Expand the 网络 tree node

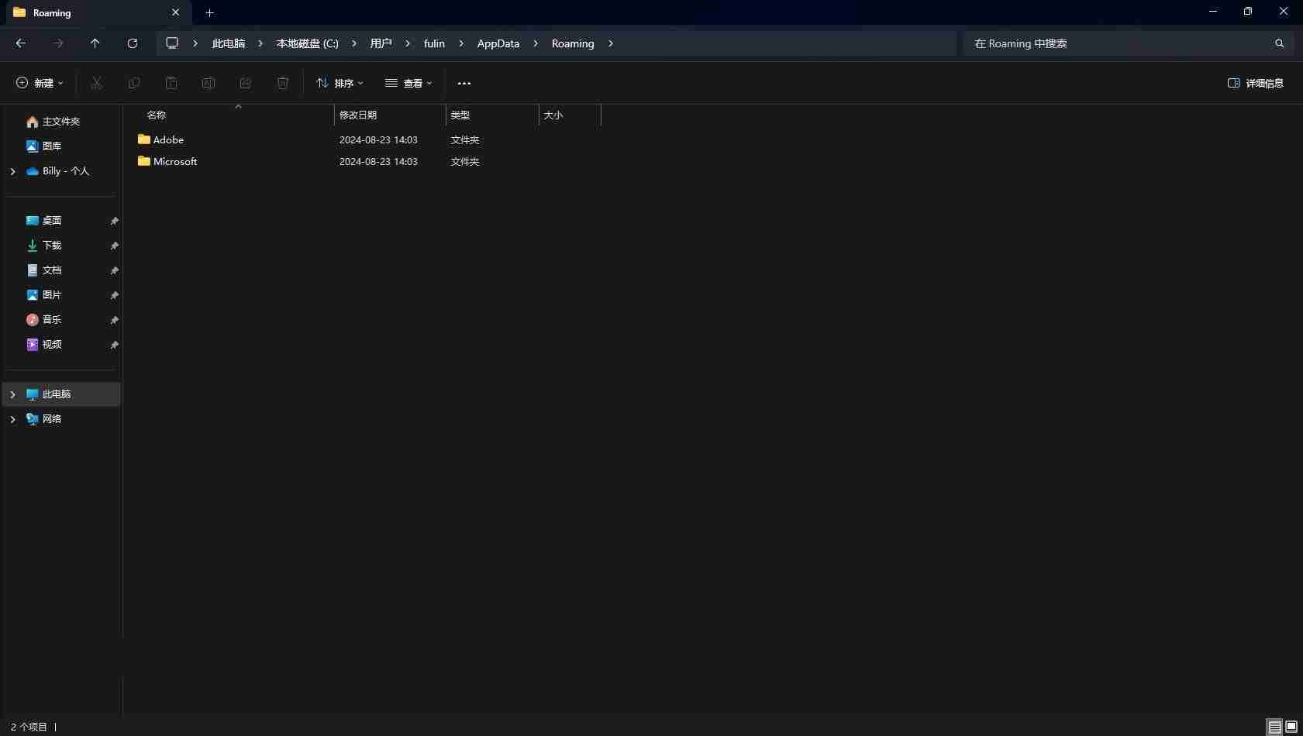(12, 419)
